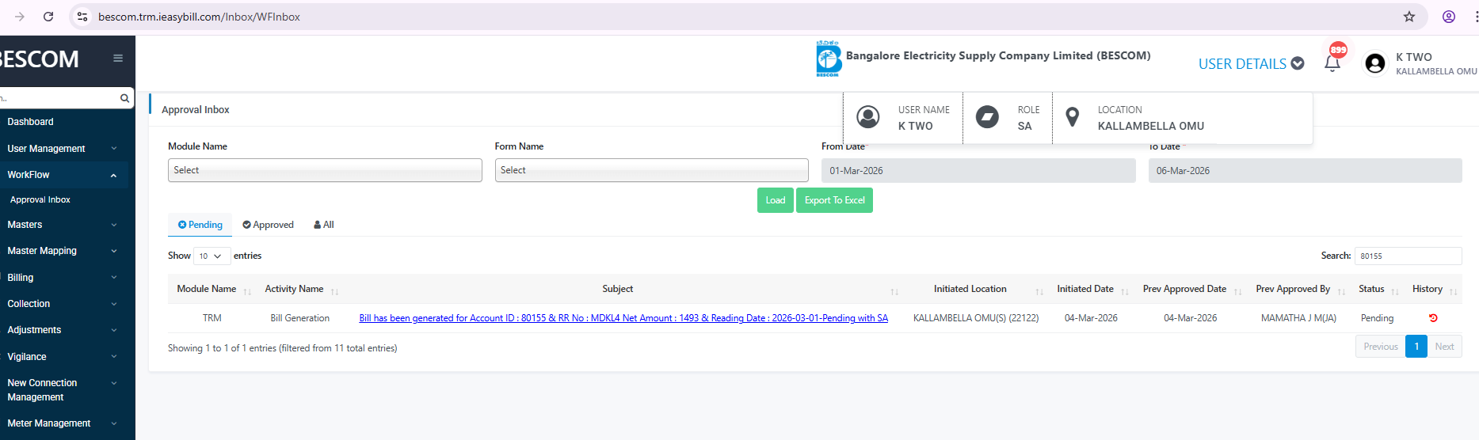Sort by Prev Approved By arrows

(x=1341, y=292)
